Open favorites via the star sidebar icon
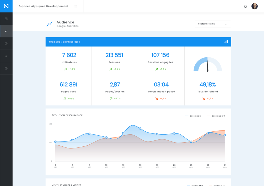The height and width of the screenshot is (186, 264). click(x=6, y=56)
